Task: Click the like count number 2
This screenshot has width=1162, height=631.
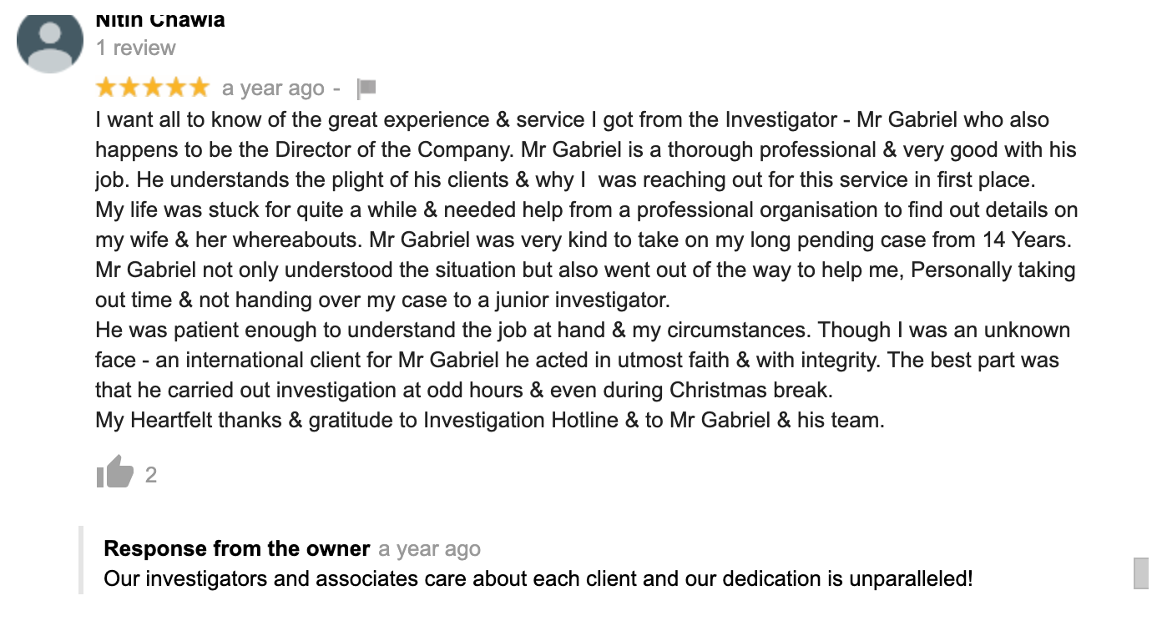Action: click(151, 475)
